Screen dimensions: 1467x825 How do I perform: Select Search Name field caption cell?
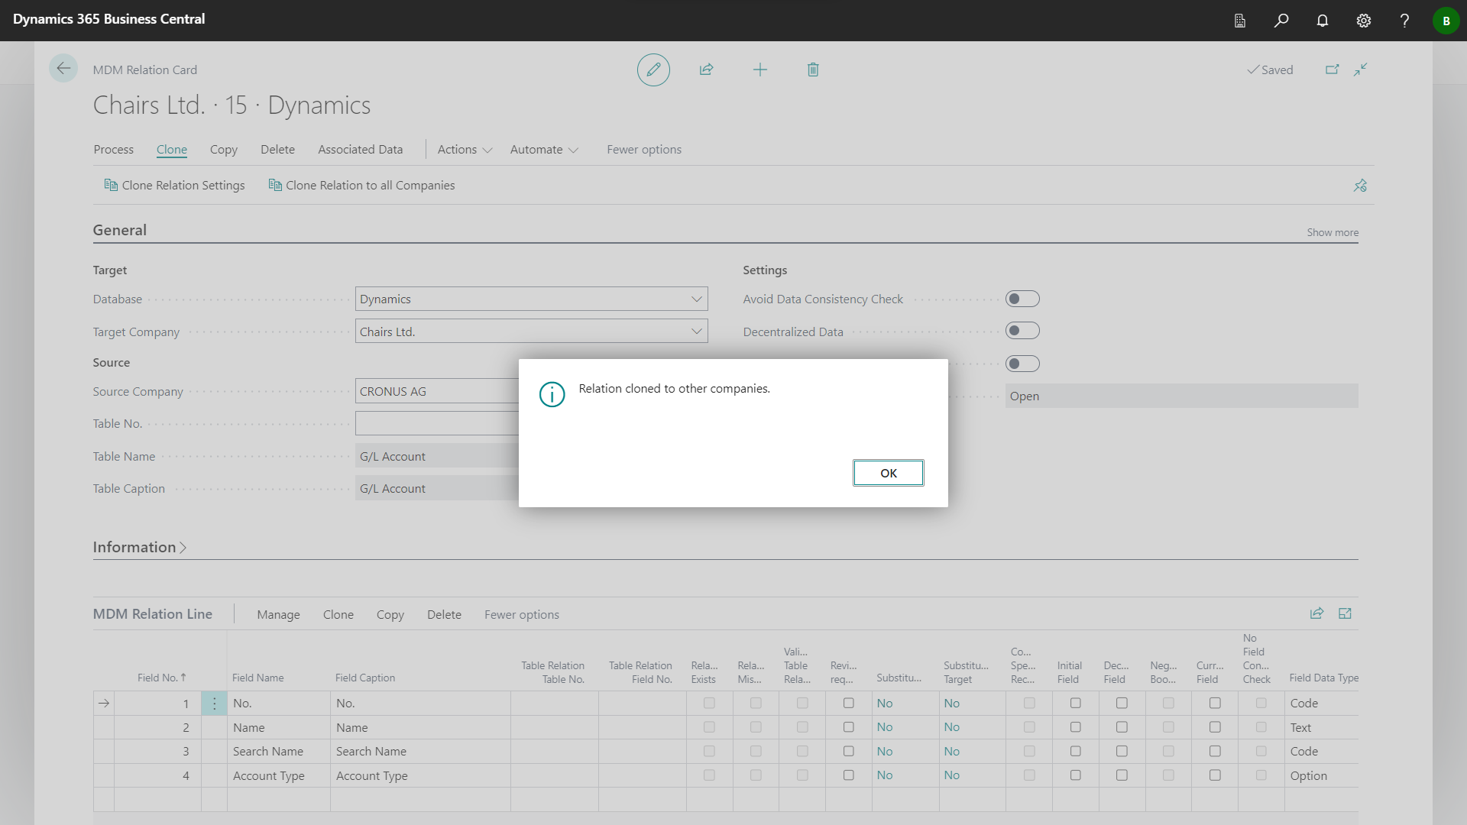420,751
